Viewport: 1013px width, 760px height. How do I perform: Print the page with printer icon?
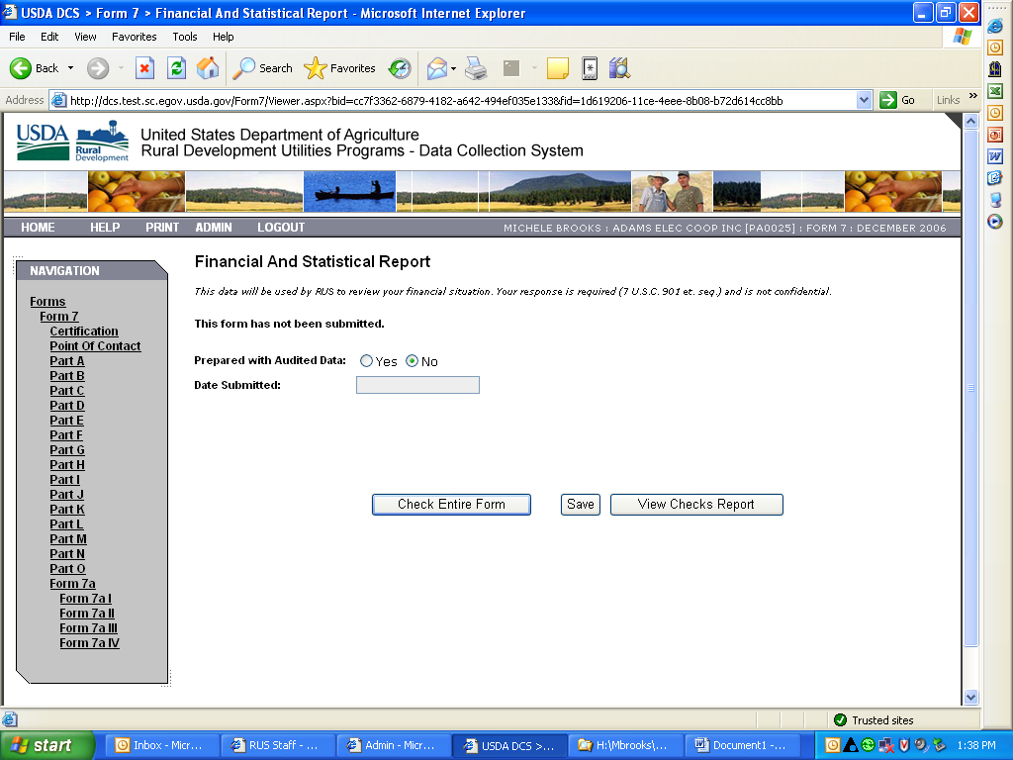tap(476, 68)
